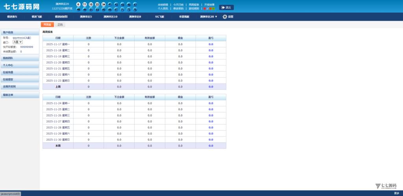
Task: Click the 七七源码网 site logo
Action: tap(22, 7)
